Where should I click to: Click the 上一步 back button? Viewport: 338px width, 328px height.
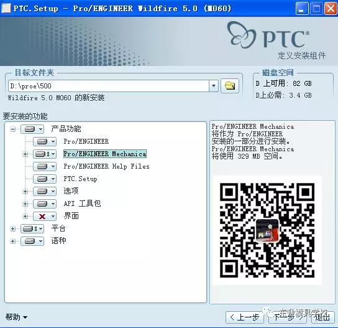tap(244, 317)
